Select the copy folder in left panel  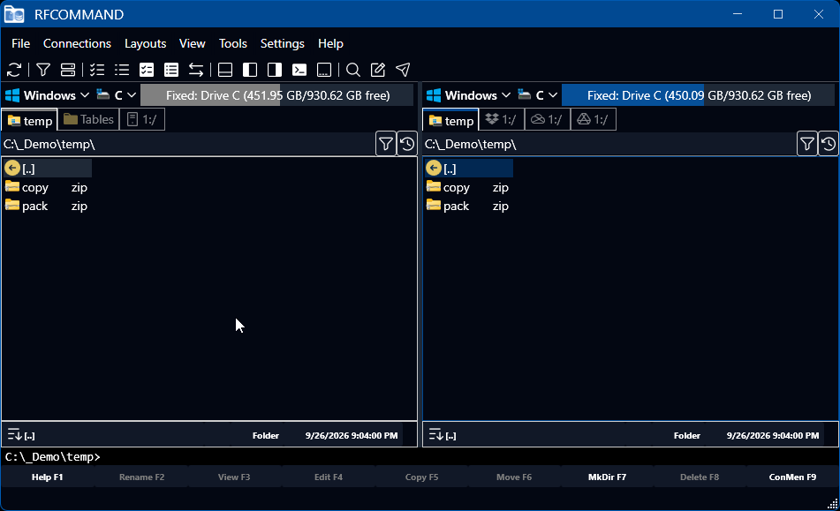47,187
